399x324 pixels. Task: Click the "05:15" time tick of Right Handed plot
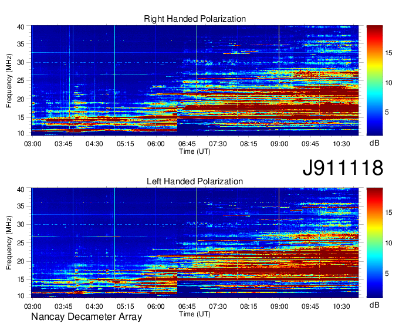125,144
